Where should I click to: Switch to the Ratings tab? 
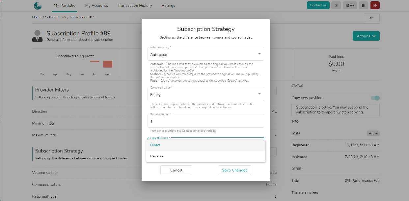[168, 6]
